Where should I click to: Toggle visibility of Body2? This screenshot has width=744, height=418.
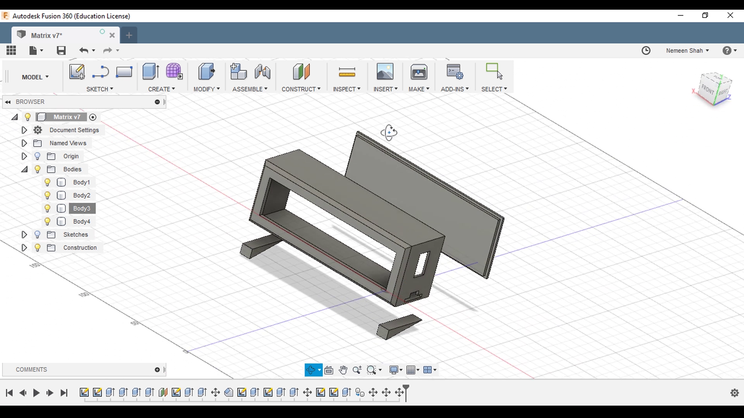[47, 195]
